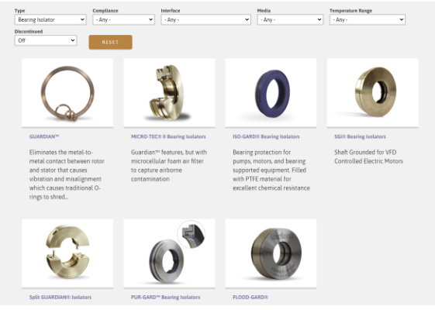Open the Temperature Range dropdown

[x=368, y=19]
